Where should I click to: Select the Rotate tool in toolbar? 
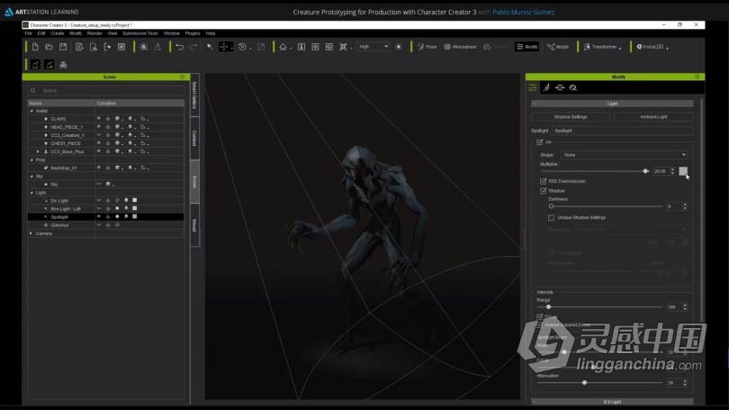pos(242,47)
